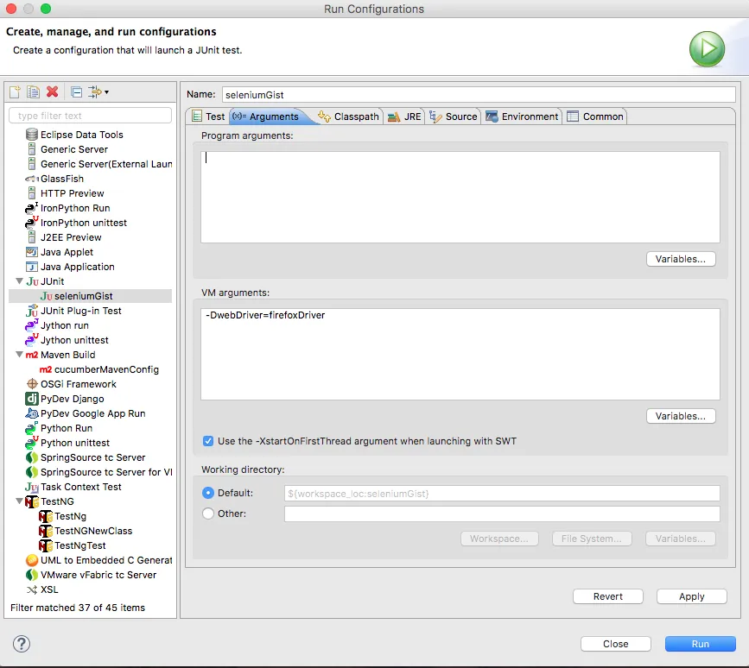Select the Other working directory radio button

[x=208, y=514]
